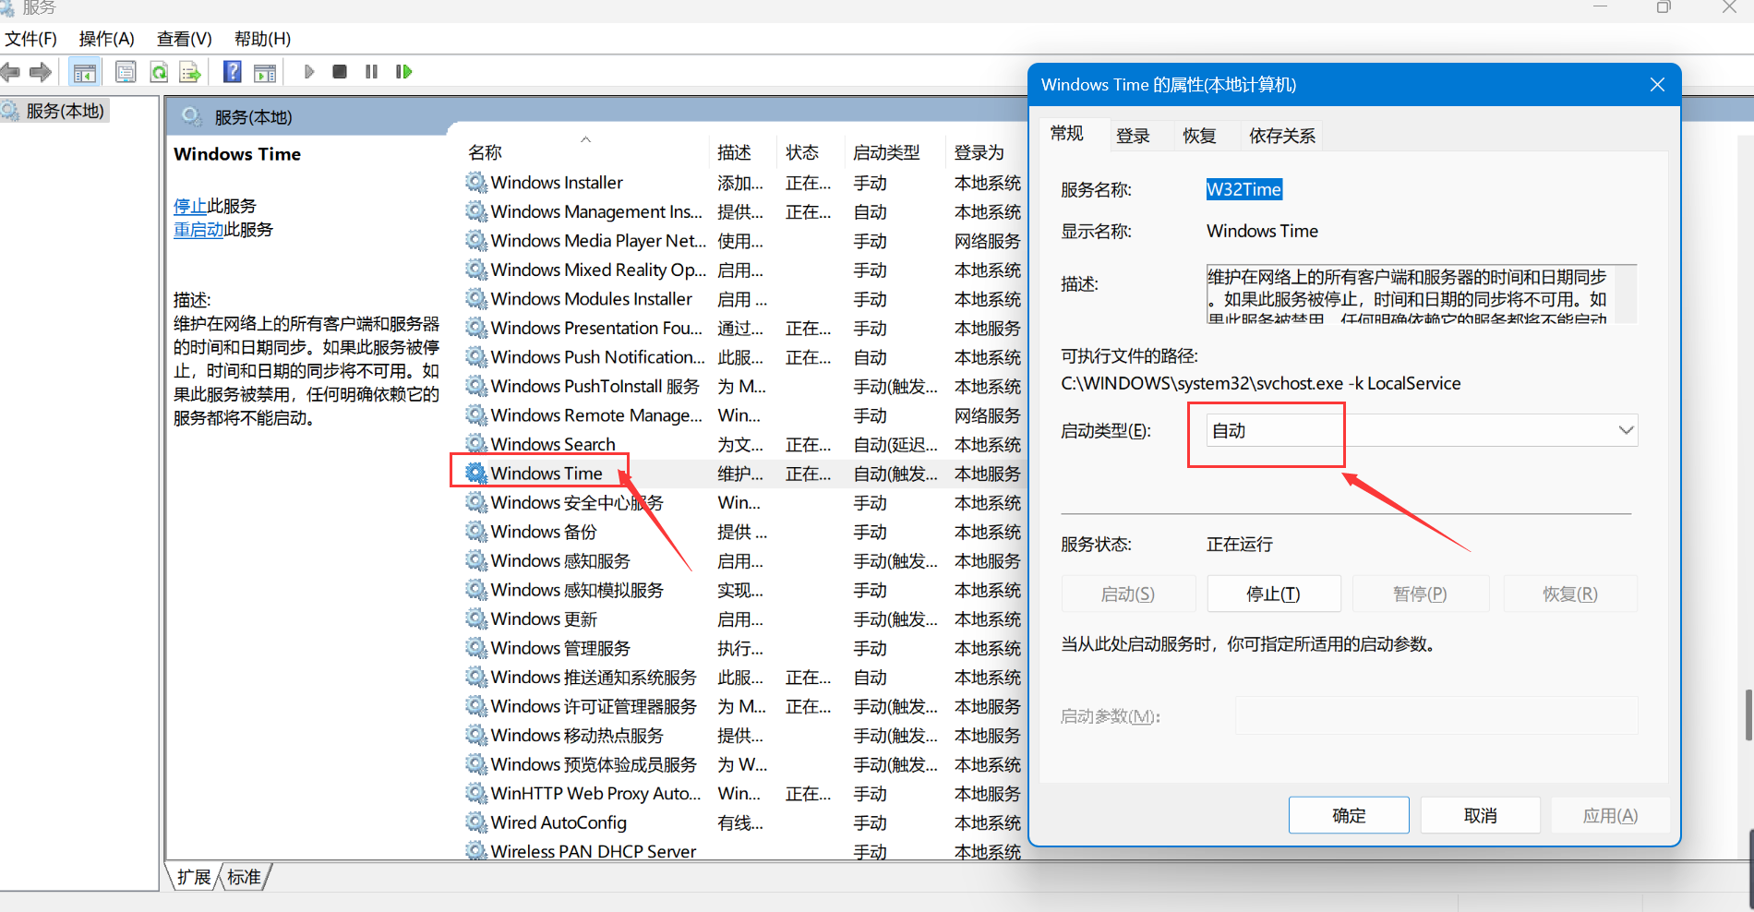
Task: Select the Windows Push Notification row
Action: pos(743,357)
